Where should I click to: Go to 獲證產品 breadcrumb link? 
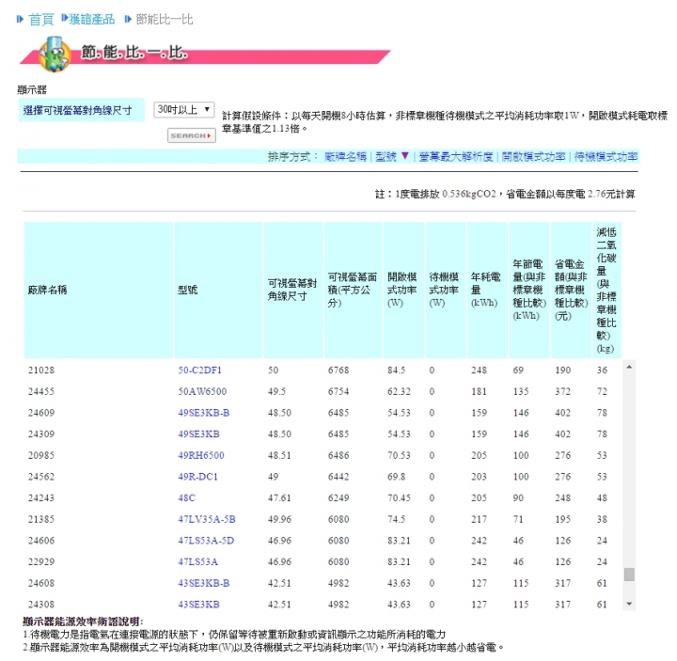[91, 19]
